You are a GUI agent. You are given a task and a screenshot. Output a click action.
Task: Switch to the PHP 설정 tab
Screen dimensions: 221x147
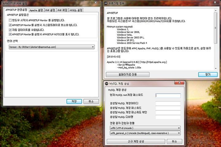tap(50, 10)
